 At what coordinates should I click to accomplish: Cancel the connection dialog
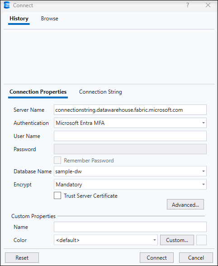coord(196,257)
